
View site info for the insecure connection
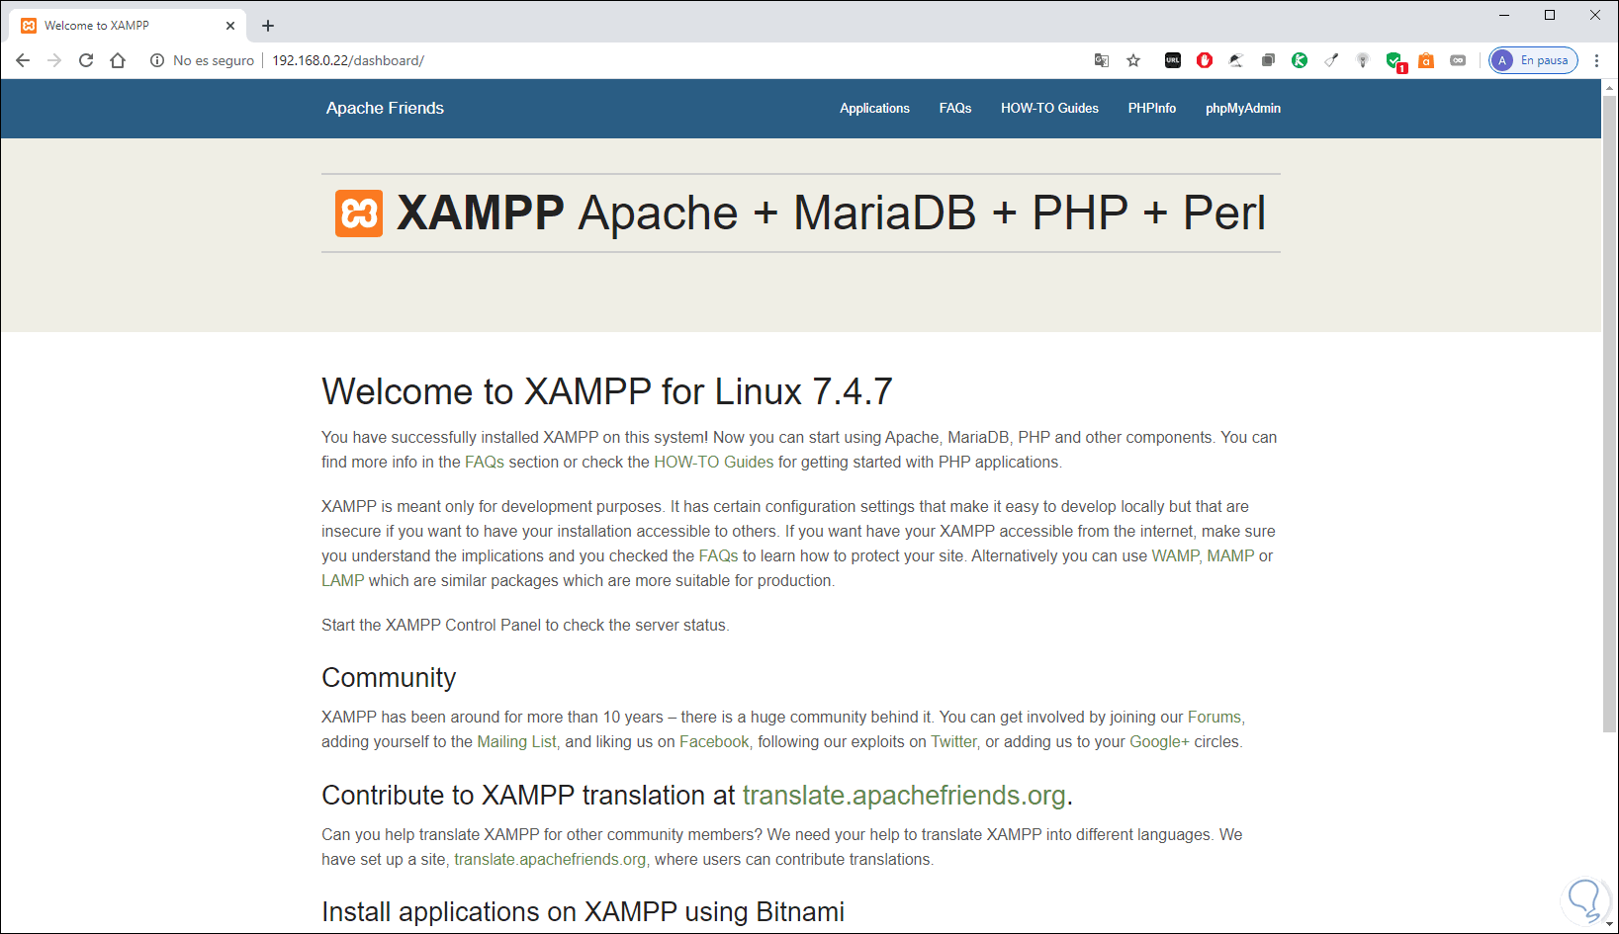156,60
